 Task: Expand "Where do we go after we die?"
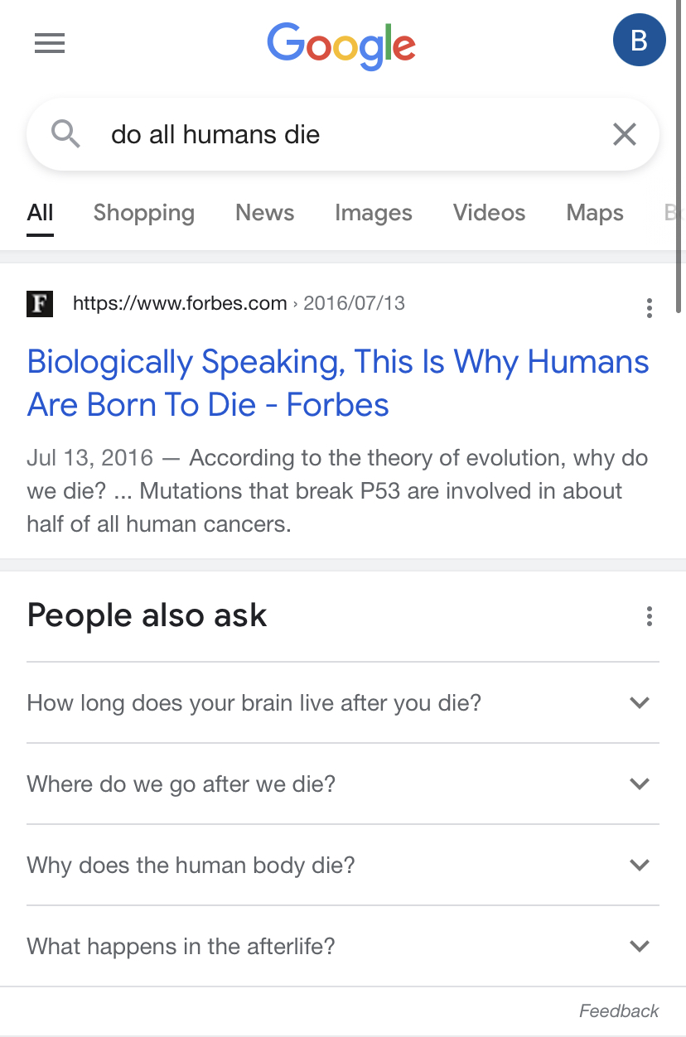(x=343, y=784)
